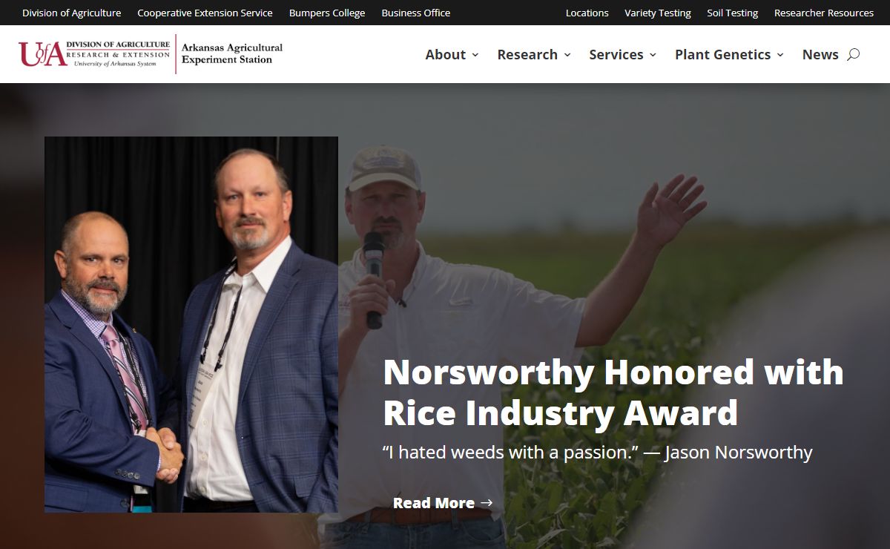Expand the About menu chevron
890x549 pixels.
coord(475,55)
